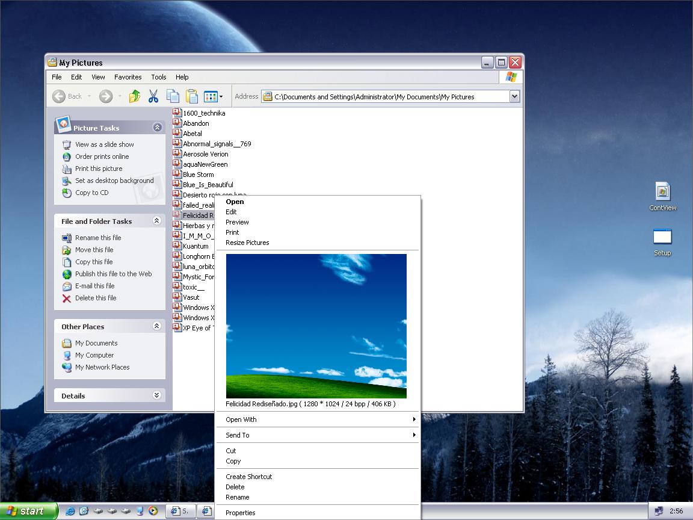Select the file Abandon
This screenshot has width=693, height=520.
[191, 123]
